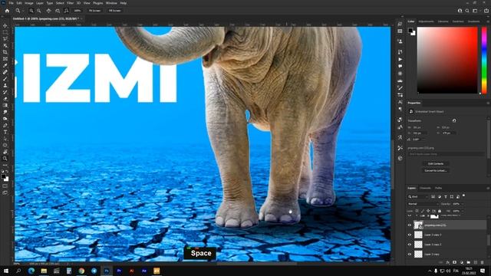Create new adjustment layer icon
This screenshot has width=491, height=276.
click(462, 262)
